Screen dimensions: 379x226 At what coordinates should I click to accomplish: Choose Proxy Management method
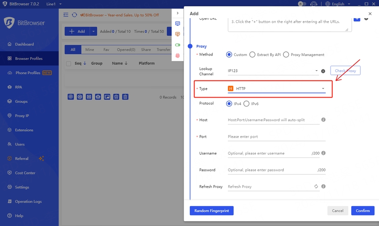click(286, 54)
